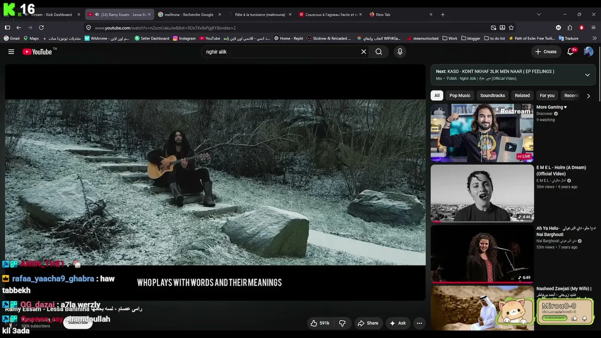Open the Instagram bookmark
The width and height of the screenshot is (601, 338).
point(184,38)
